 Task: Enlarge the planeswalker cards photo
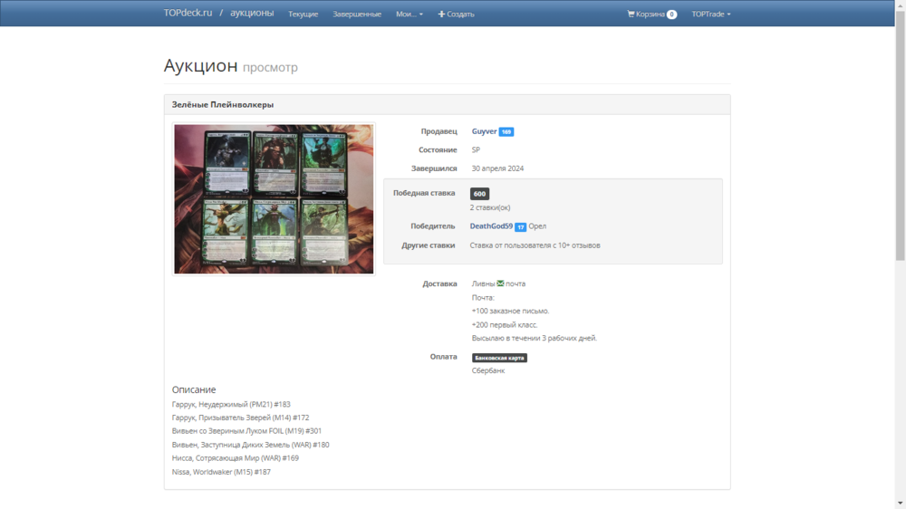[274, 199]
